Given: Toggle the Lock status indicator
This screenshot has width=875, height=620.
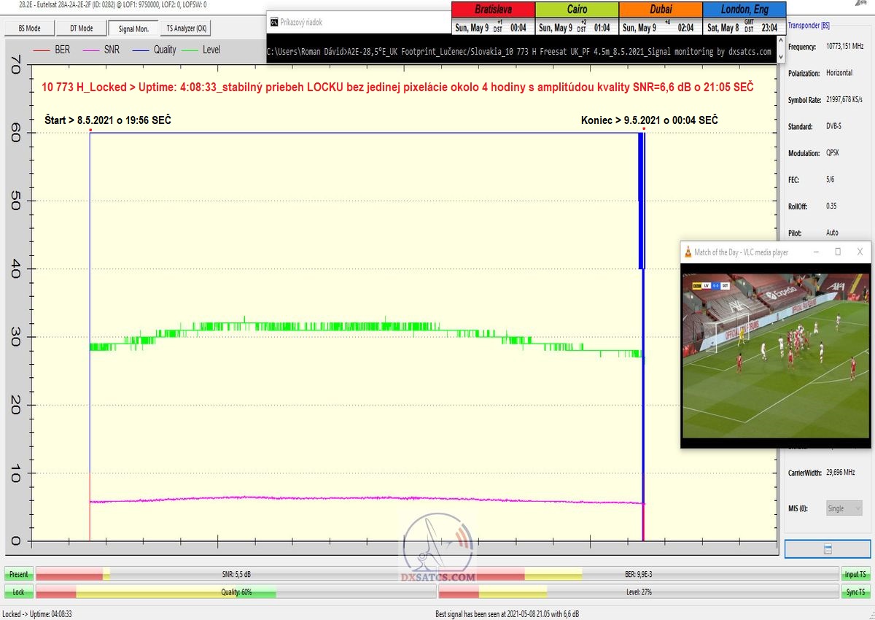Looking at the screenshot, I should 18,592.
